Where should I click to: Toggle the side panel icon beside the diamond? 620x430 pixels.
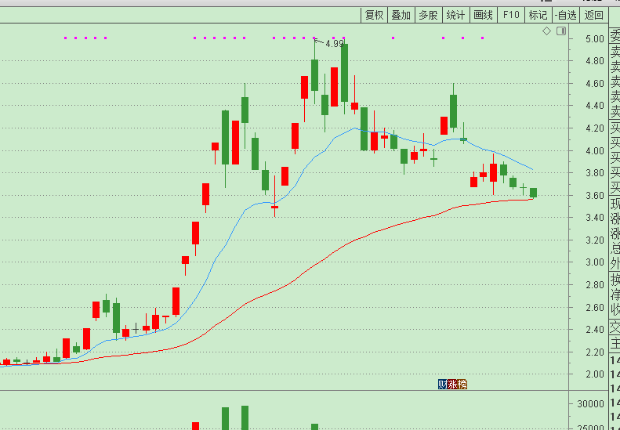561,31
